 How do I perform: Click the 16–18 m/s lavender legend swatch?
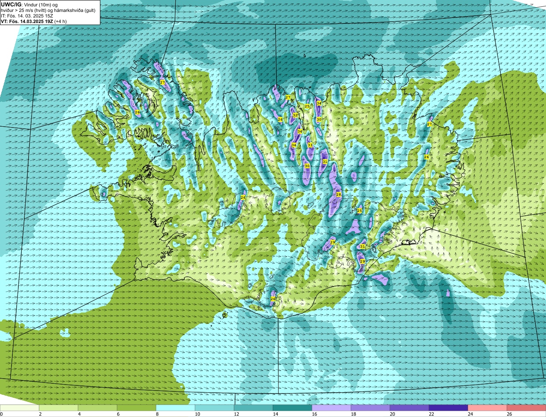(331, 408)
